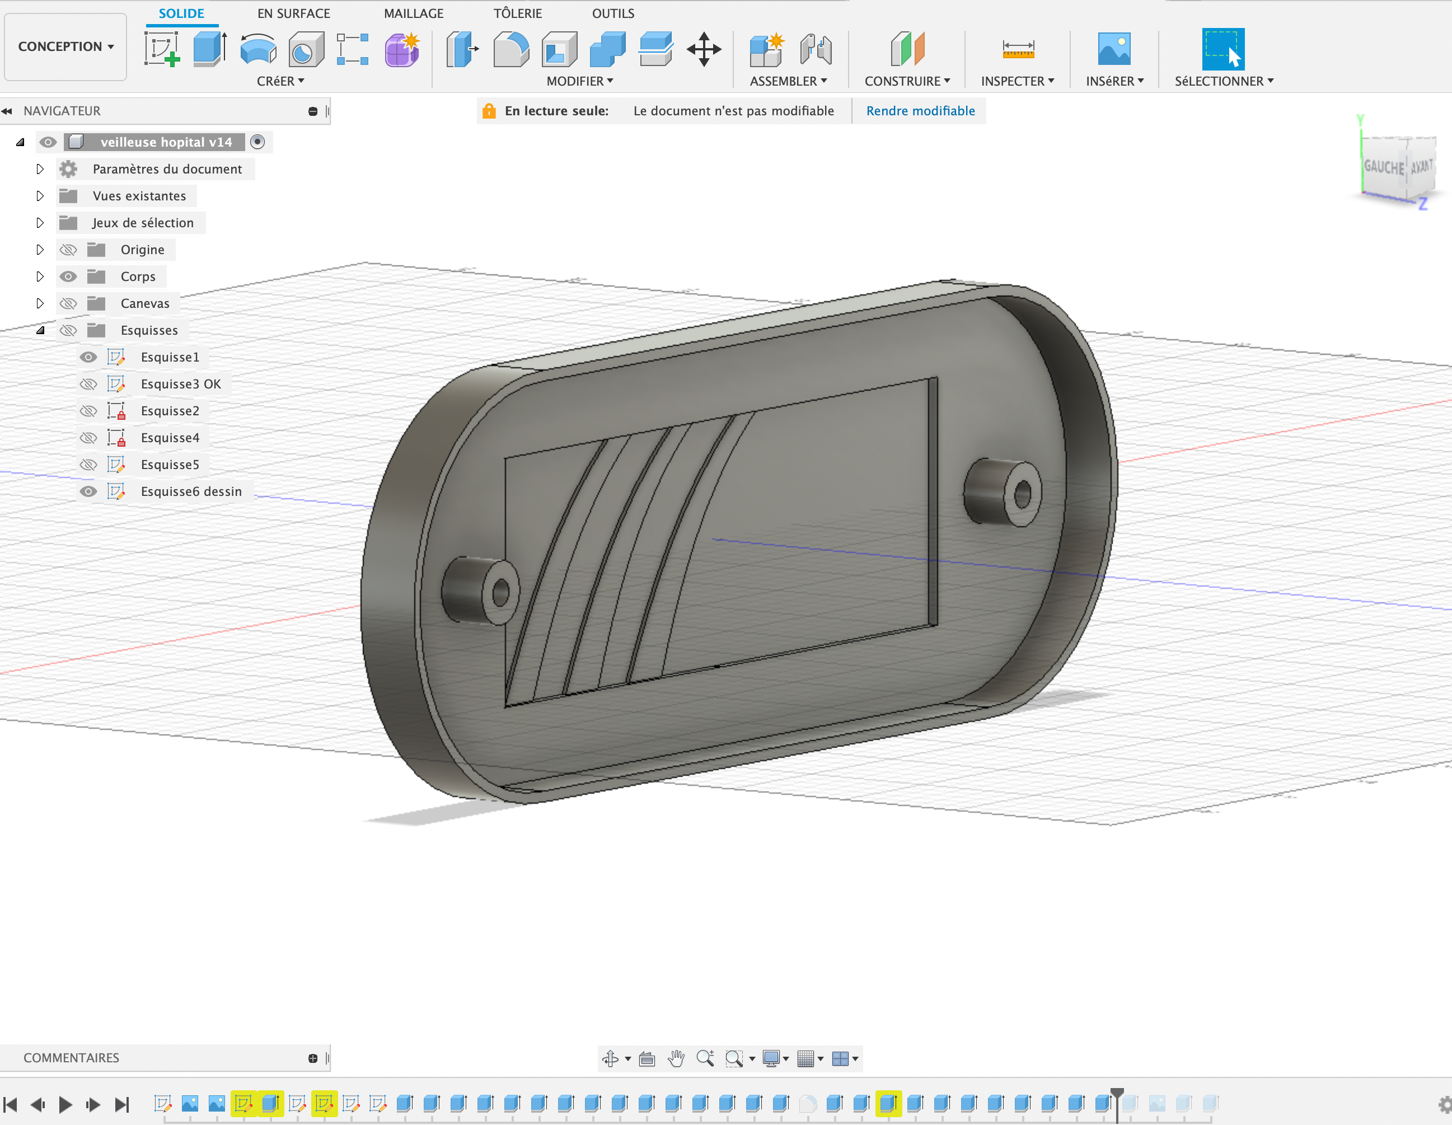Click the activate radio button beside veilleuse hopital v14

coord(257,142)
